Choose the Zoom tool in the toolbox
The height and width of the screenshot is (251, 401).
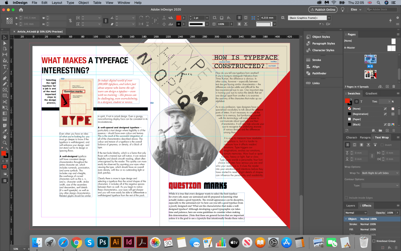[x=5, y=143]
